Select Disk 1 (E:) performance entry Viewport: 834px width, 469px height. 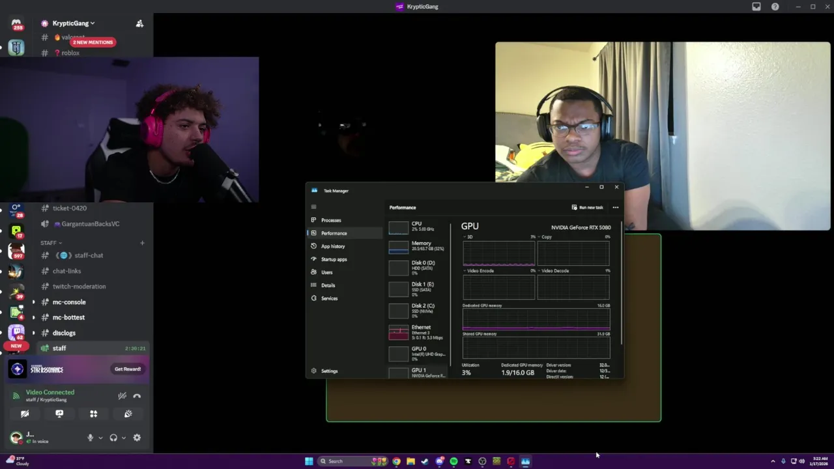click(417, 289)
